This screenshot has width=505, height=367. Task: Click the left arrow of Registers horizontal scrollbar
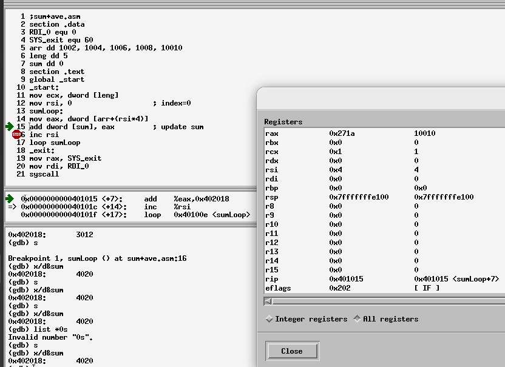[x=268, y=301]
